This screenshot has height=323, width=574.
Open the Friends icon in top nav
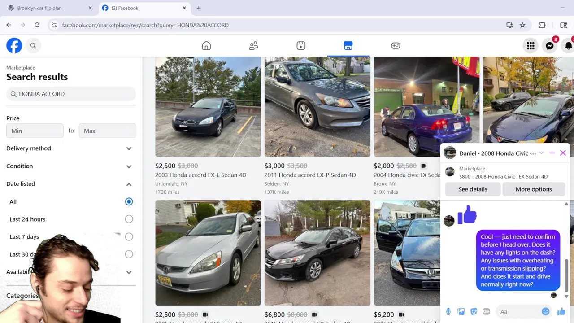click(253, 45)
